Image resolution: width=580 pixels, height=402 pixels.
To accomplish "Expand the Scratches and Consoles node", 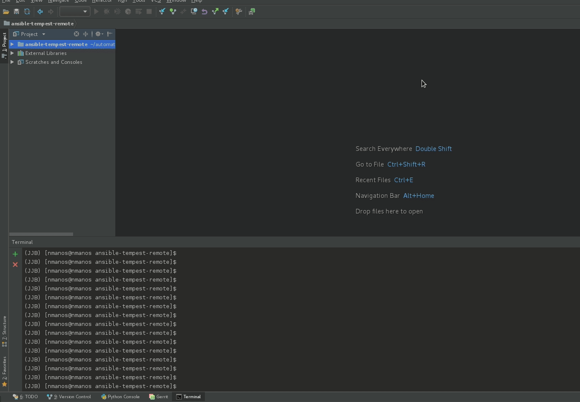I will tap(12, 62).
